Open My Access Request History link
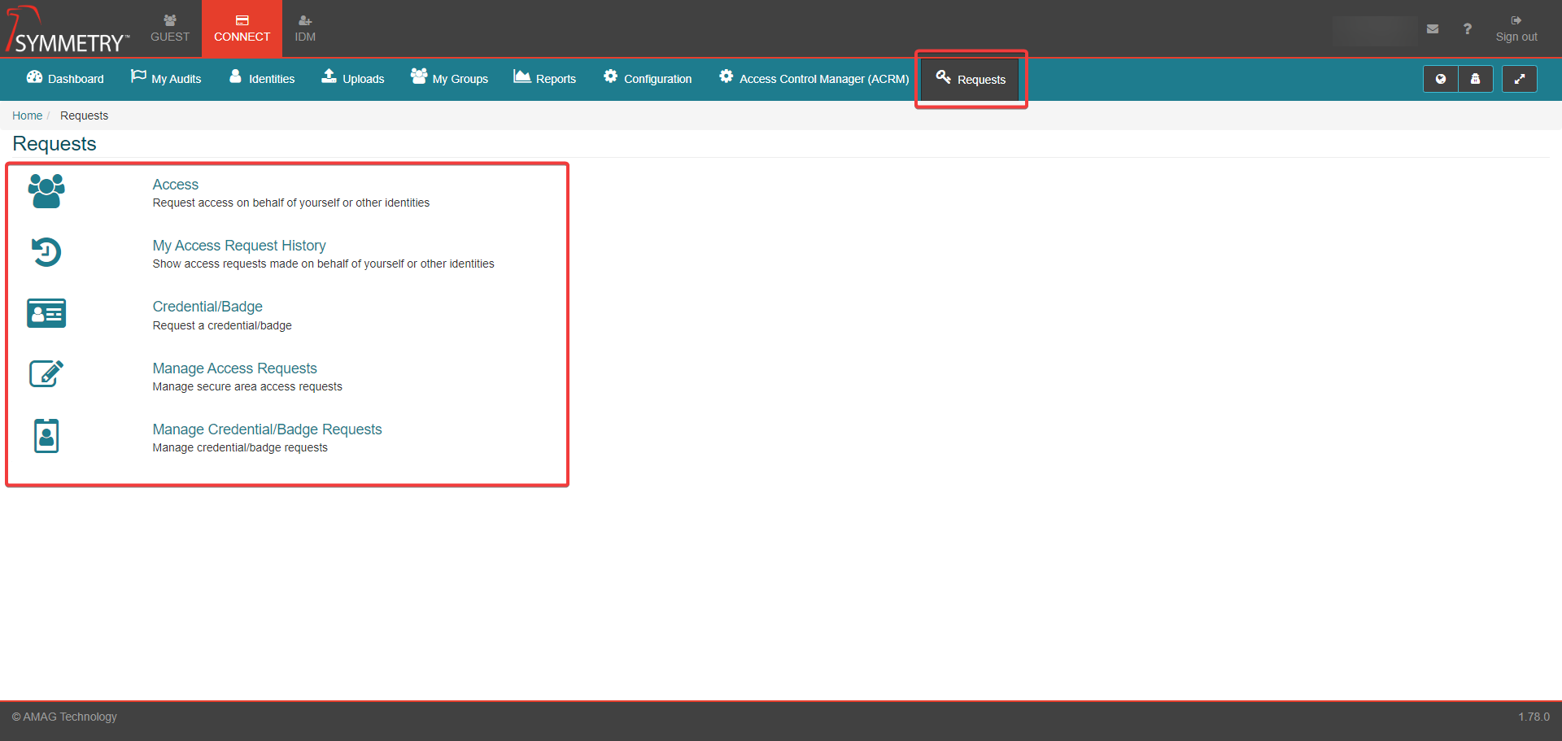 coord(239,246)
